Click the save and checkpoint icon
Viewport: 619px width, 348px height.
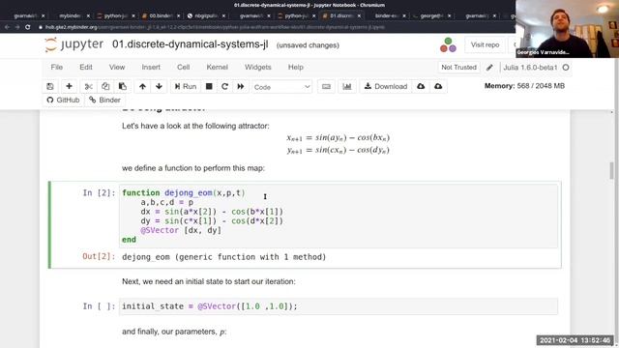click(50, 86)
